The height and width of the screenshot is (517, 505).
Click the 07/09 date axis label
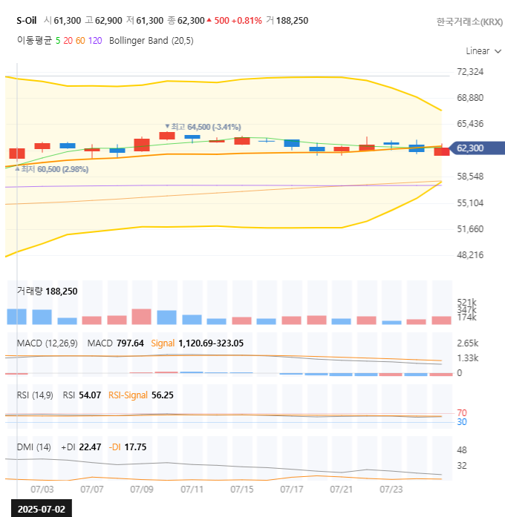point(142,489)
